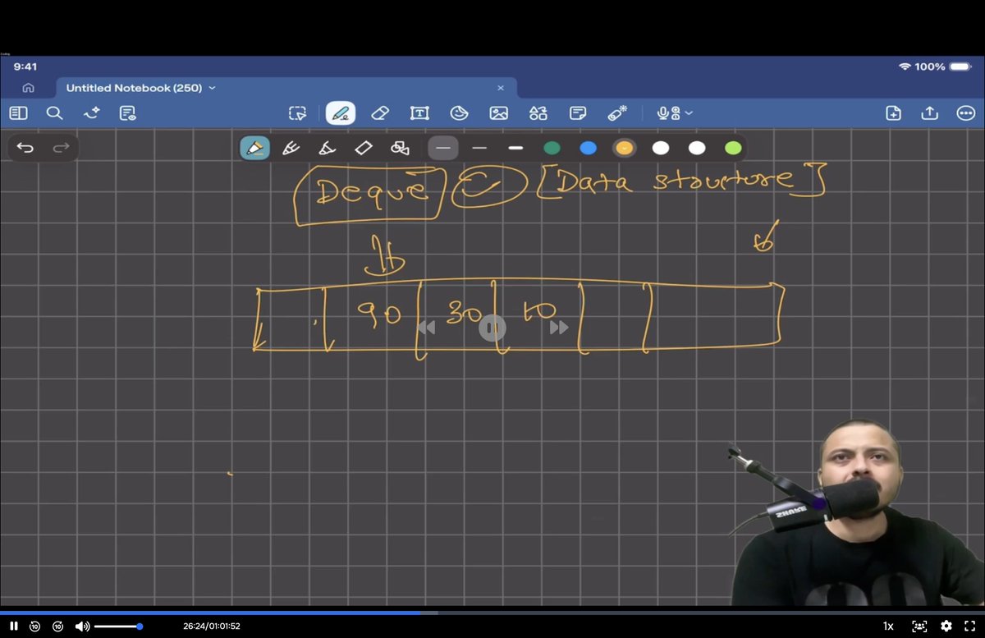
Task: Open the home screen icon
Action: pyautogui.click(x=28, y=88)
